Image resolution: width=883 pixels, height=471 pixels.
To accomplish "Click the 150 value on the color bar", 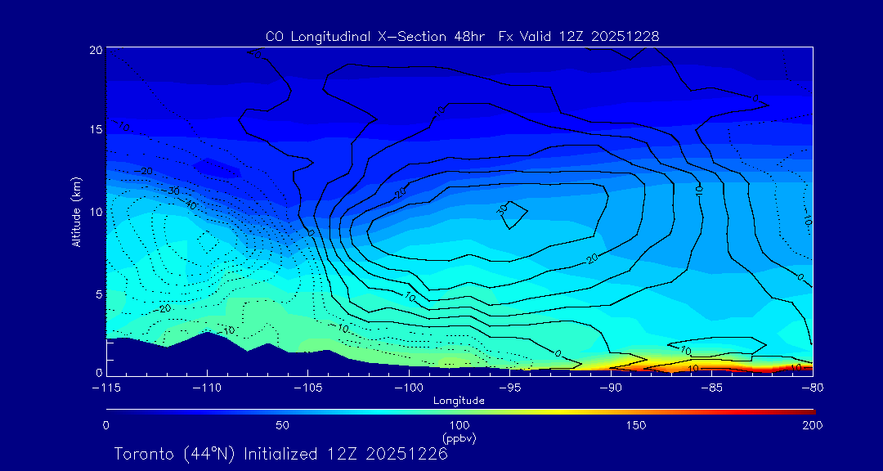I will point(635,425).
